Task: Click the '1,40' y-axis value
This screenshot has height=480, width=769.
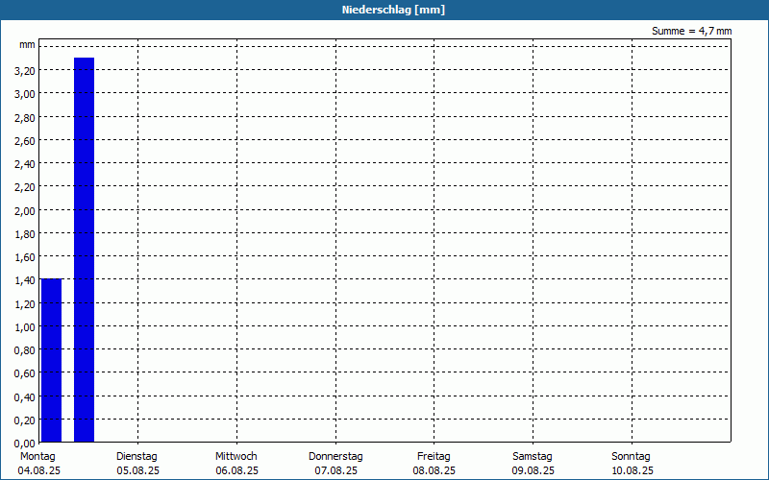Action: click(25, 280)
